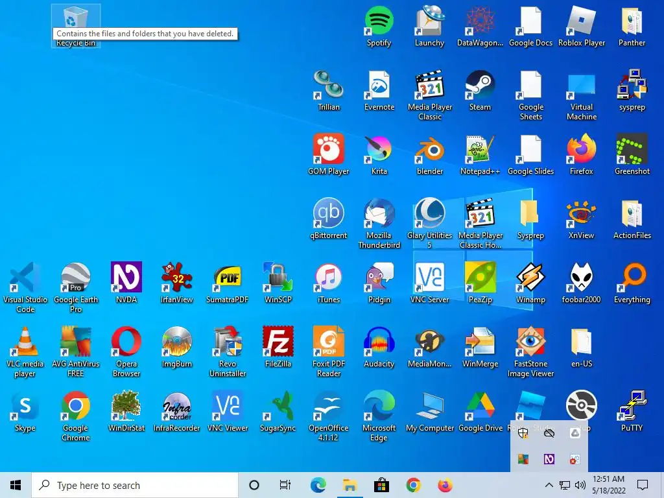The height and width of the screenshot is (498, 664).
Task: Select the Launchy desktop icon
Action: pos(429,26)
